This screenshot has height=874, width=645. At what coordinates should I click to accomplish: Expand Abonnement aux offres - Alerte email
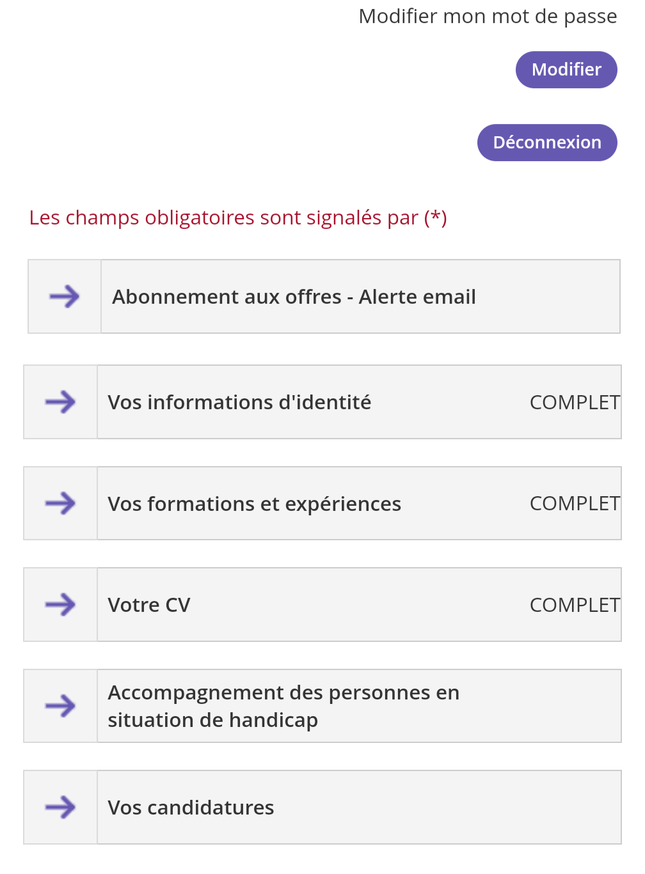coord(324,297)
